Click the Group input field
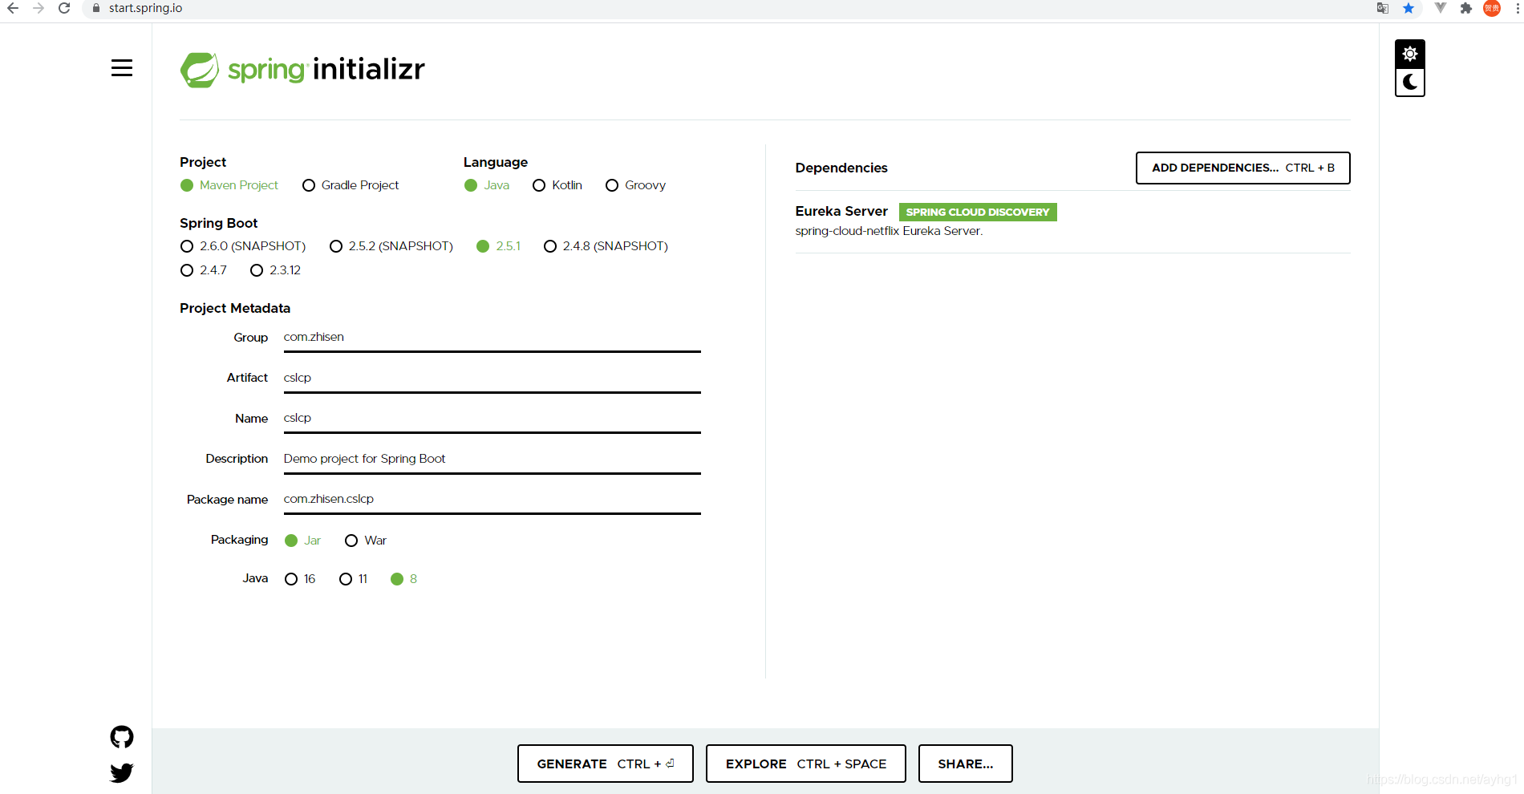Viewport: 1524px width, 794px height. (492, 338)
